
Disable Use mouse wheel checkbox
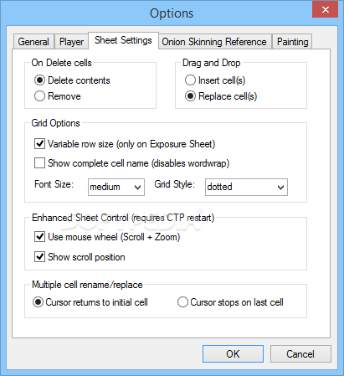click(107, 237)
